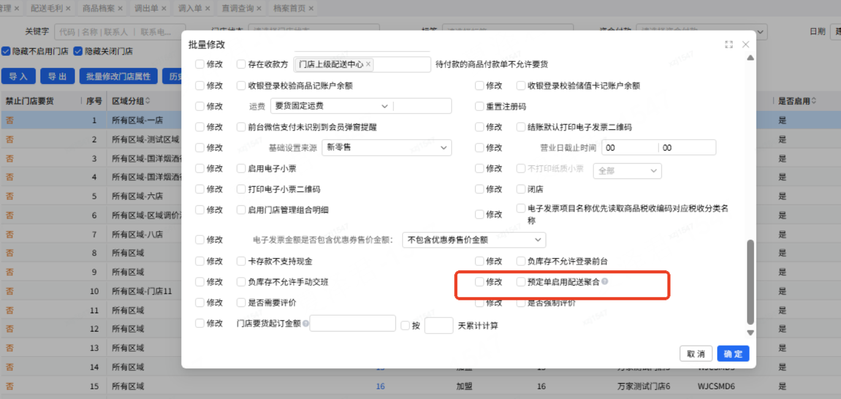Screen dimensions: 841x399
Task: Check the 卡存款不支持现金 checkbox
Action: (x=241, y=261)
